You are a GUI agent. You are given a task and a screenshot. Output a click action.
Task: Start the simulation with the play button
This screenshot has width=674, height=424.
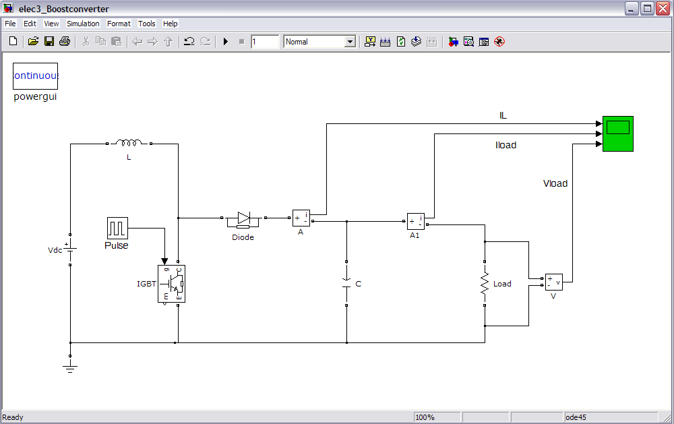pyautogui.click(x=226, y=42)
